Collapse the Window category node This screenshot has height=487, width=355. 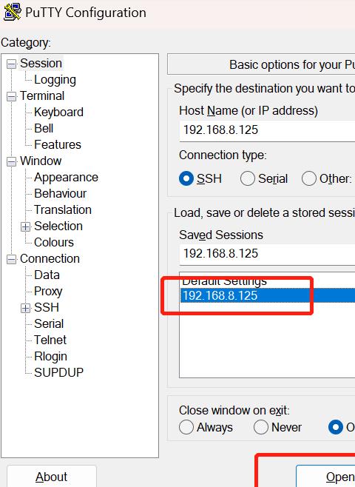coord(12,161)
